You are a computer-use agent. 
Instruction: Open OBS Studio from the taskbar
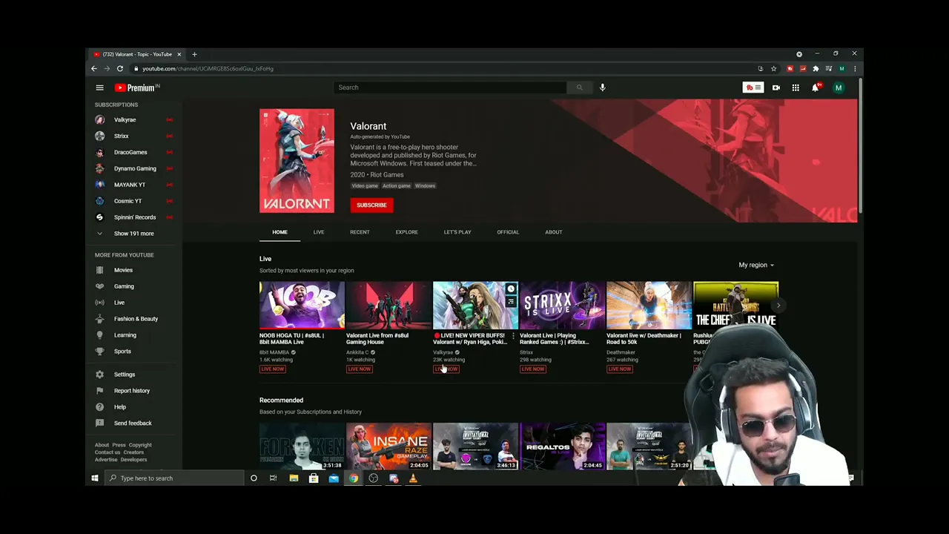coord(373,478)
